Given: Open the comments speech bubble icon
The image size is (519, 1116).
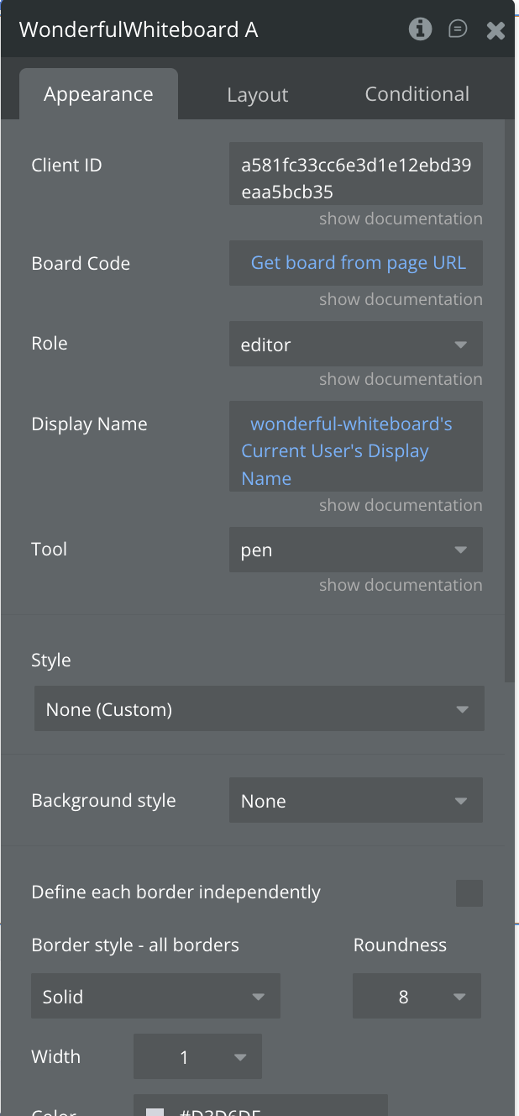Looking at the screenshot, I should pyautogui.click(x=458, y=29).
